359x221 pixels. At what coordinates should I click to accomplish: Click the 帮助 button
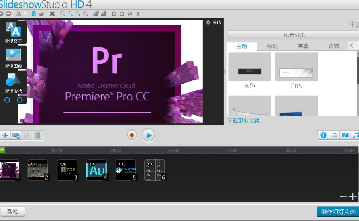[13, 211]
